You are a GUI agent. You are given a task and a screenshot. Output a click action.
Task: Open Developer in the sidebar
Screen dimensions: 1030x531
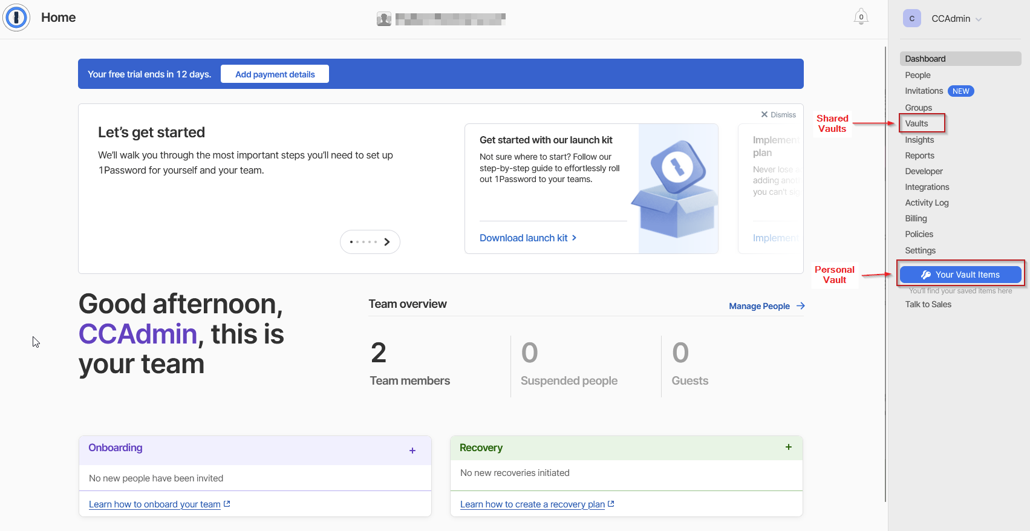tap(924, 171)
